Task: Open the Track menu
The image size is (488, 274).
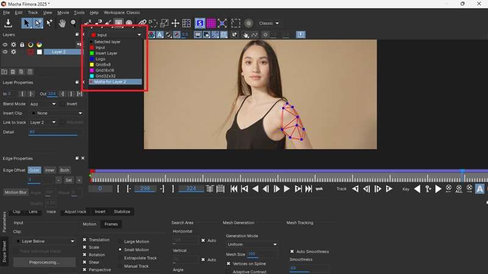Action: (33, 12)
